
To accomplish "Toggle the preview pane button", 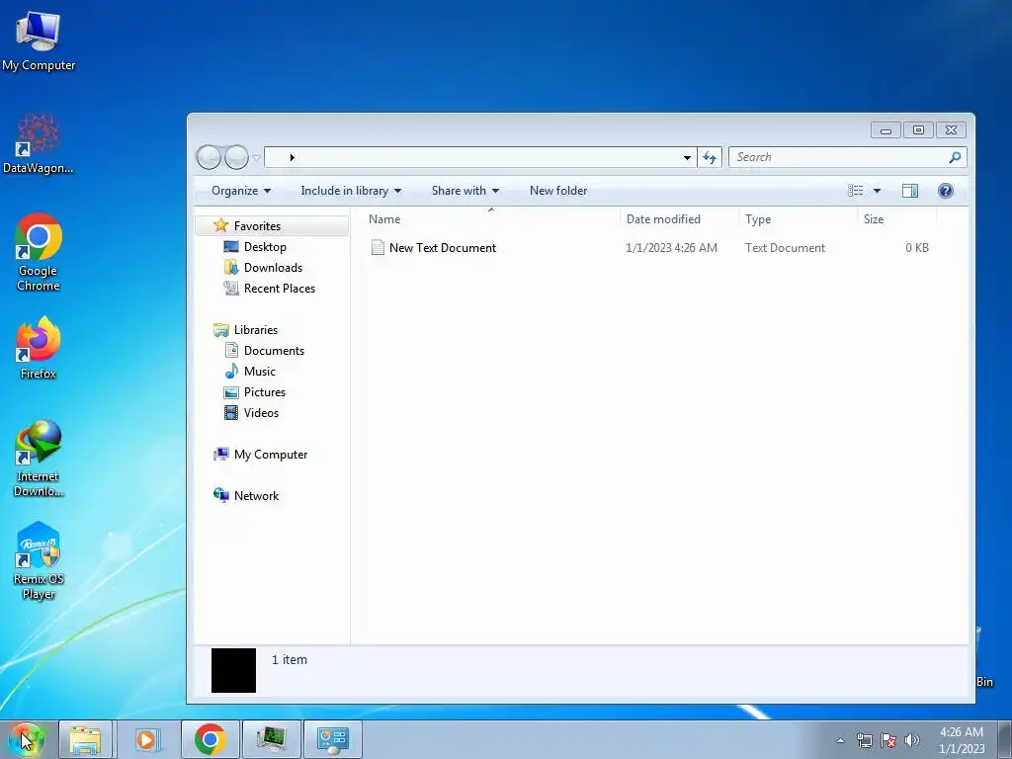I will tap(910, 191).
